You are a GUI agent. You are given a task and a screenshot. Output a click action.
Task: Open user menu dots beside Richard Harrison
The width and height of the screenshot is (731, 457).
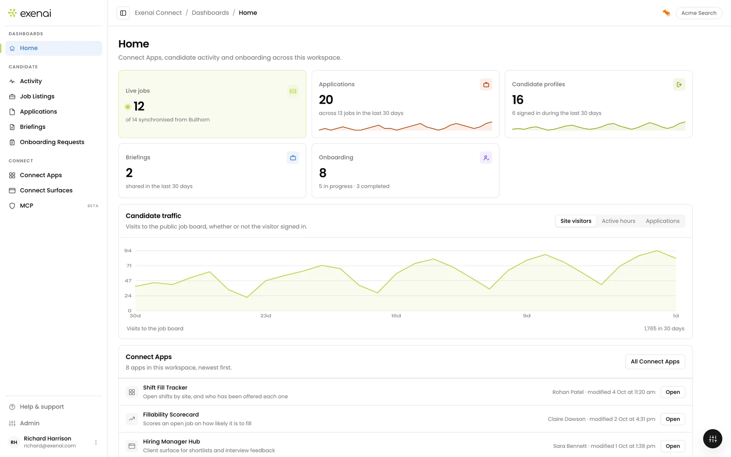96,442
